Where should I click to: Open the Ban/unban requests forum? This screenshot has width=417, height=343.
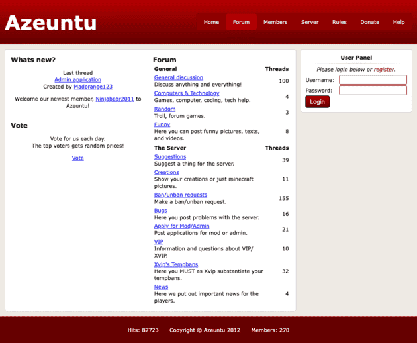point(181,195)
